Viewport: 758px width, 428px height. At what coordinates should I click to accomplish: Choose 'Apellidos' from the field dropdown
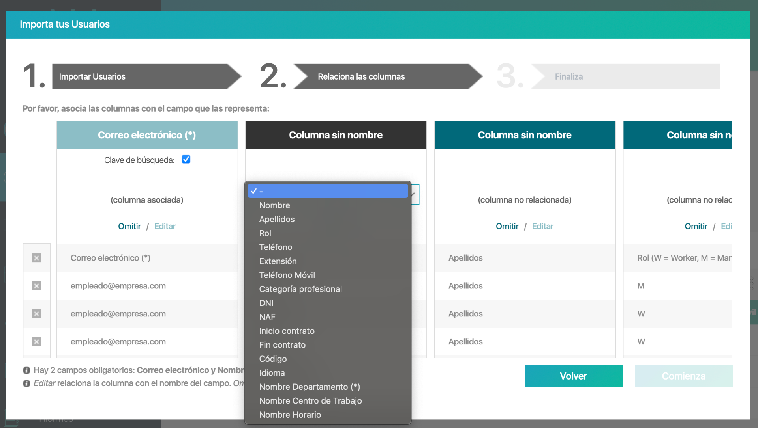tap(328, 219)
